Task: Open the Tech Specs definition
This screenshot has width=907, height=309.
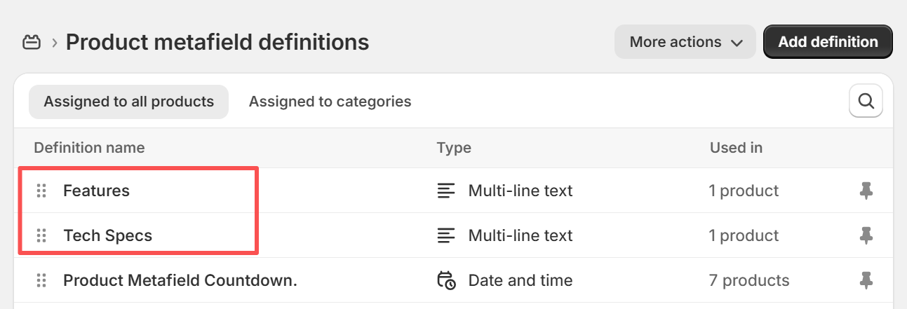Action: click(107, 235)
